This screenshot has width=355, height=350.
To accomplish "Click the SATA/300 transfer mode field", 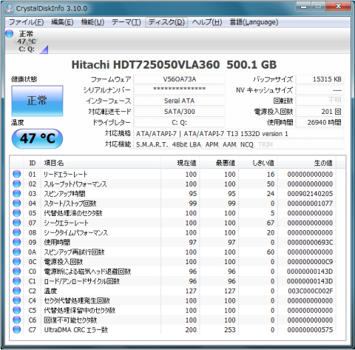I will [179, 112].
